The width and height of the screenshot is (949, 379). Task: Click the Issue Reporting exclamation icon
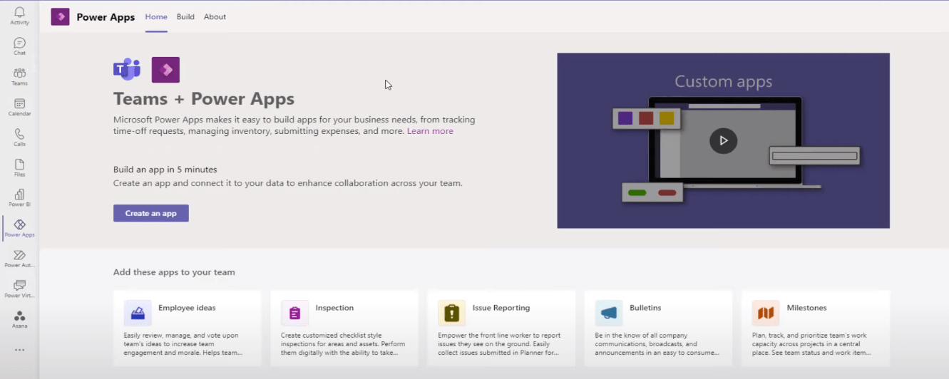tap(451, 313)
